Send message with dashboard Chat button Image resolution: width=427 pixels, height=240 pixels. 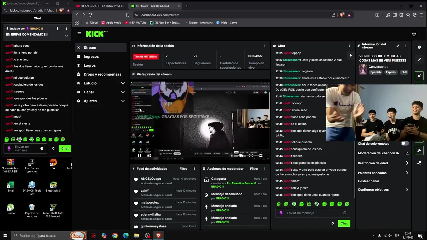[x=344, y=223]
